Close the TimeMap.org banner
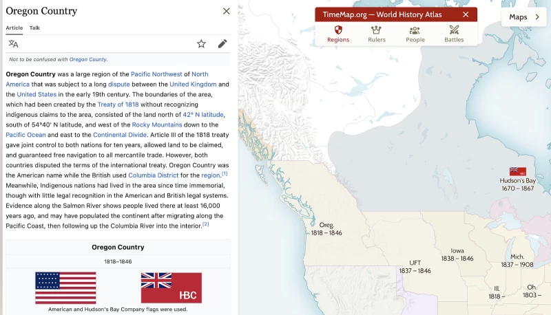This screenshot has height=315, width=551. 466,14
